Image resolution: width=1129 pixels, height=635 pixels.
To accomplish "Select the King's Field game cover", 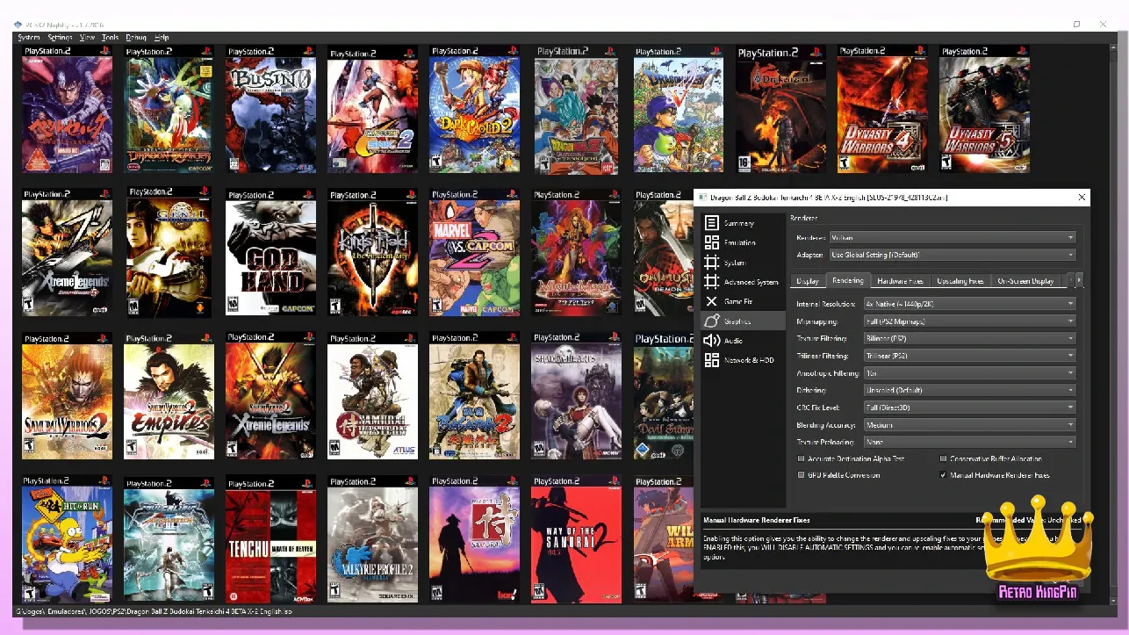I will tap(372, 252).
